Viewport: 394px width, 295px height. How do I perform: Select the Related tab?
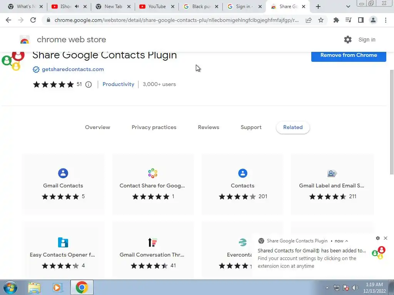tap(293, 127)
